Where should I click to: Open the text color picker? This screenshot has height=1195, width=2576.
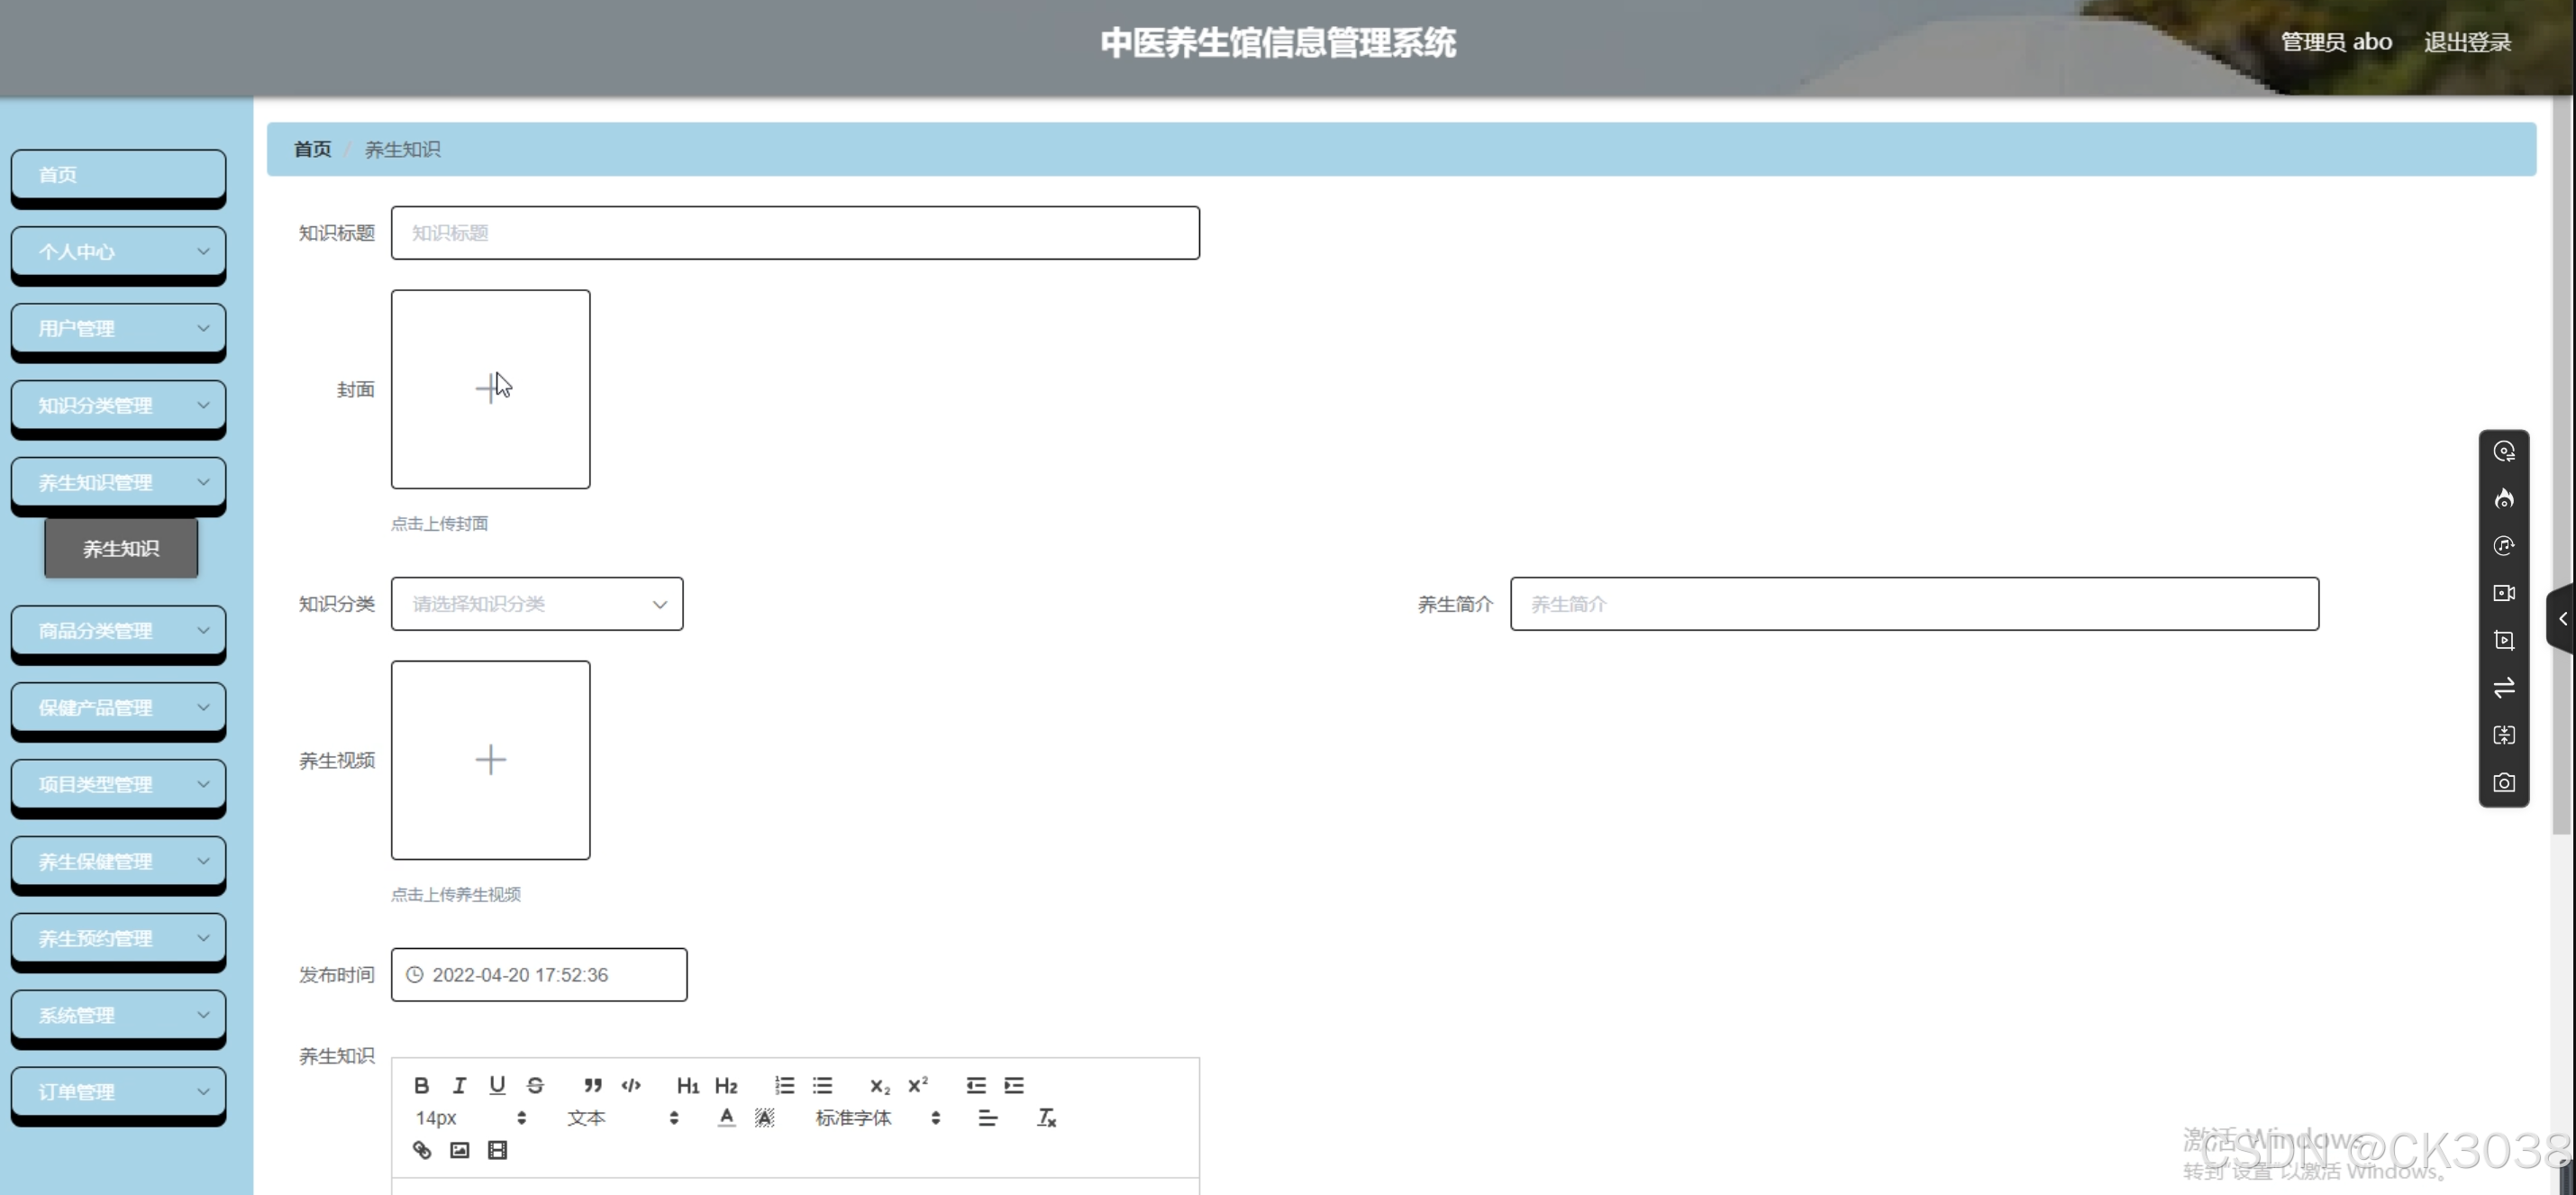(727, 1118)
